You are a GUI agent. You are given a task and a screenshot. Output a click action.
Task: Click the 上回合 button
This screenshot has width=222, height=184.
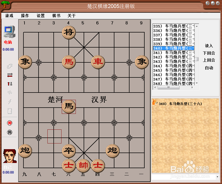(209, 60)
